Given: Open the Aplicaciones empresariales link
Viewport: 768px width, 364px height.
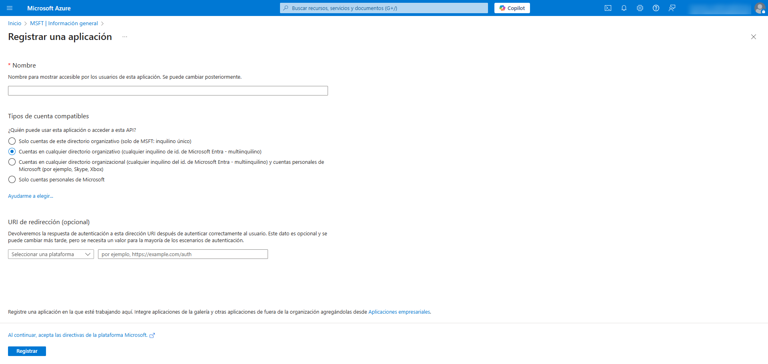Looking at the screenshot, I should 399,312.
